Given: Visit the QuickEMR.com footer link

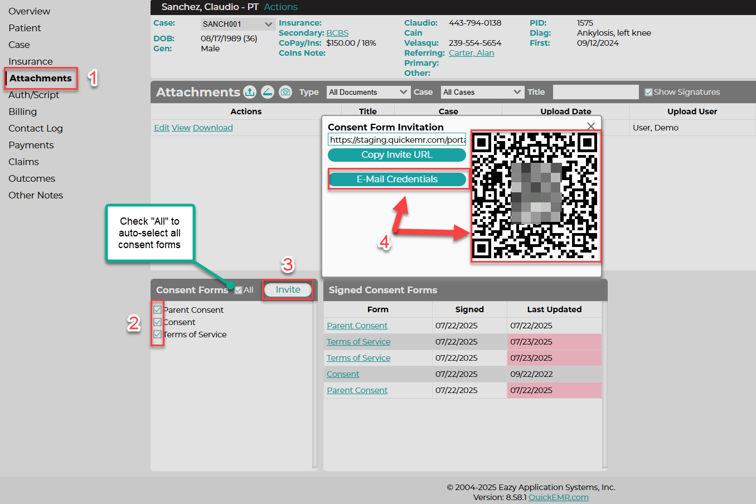Looking at the screenshot, I should coord(559,497).
